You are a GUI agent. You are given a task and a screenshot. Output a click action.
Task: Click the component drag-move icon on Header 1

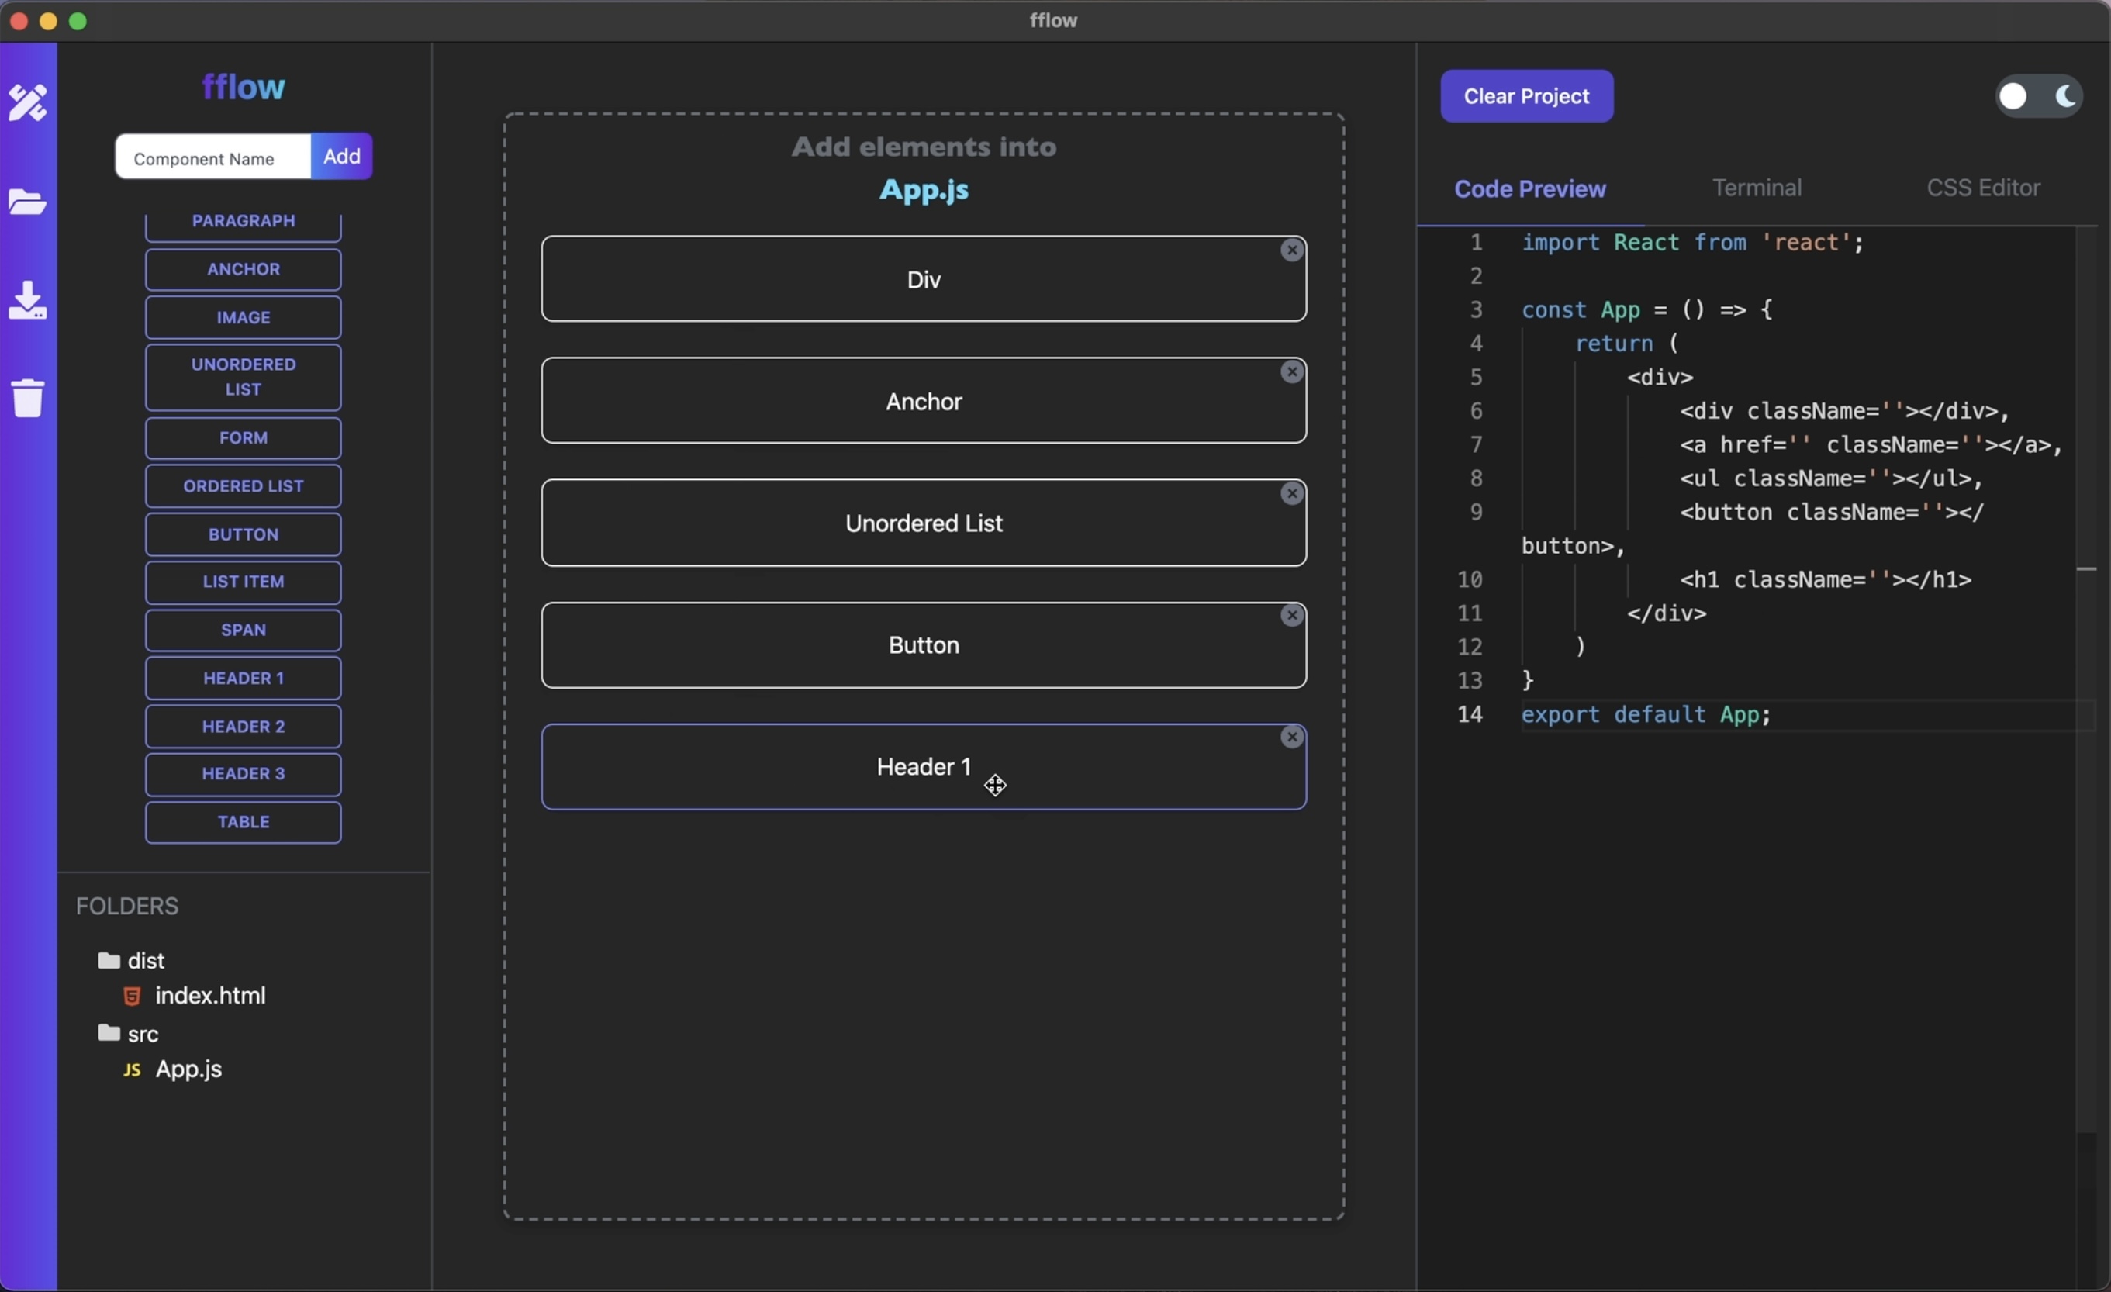[993, 782]
